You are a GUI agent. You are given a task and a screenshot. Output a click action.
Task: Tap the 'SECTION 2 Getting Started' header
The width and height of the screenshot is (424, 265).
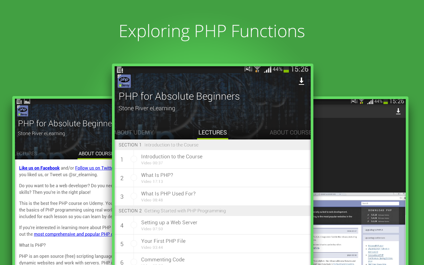pos(213,211)
